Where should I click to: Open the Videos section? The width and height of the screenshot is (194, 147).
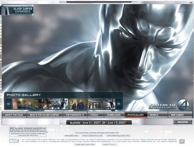[x=96, y=115]
